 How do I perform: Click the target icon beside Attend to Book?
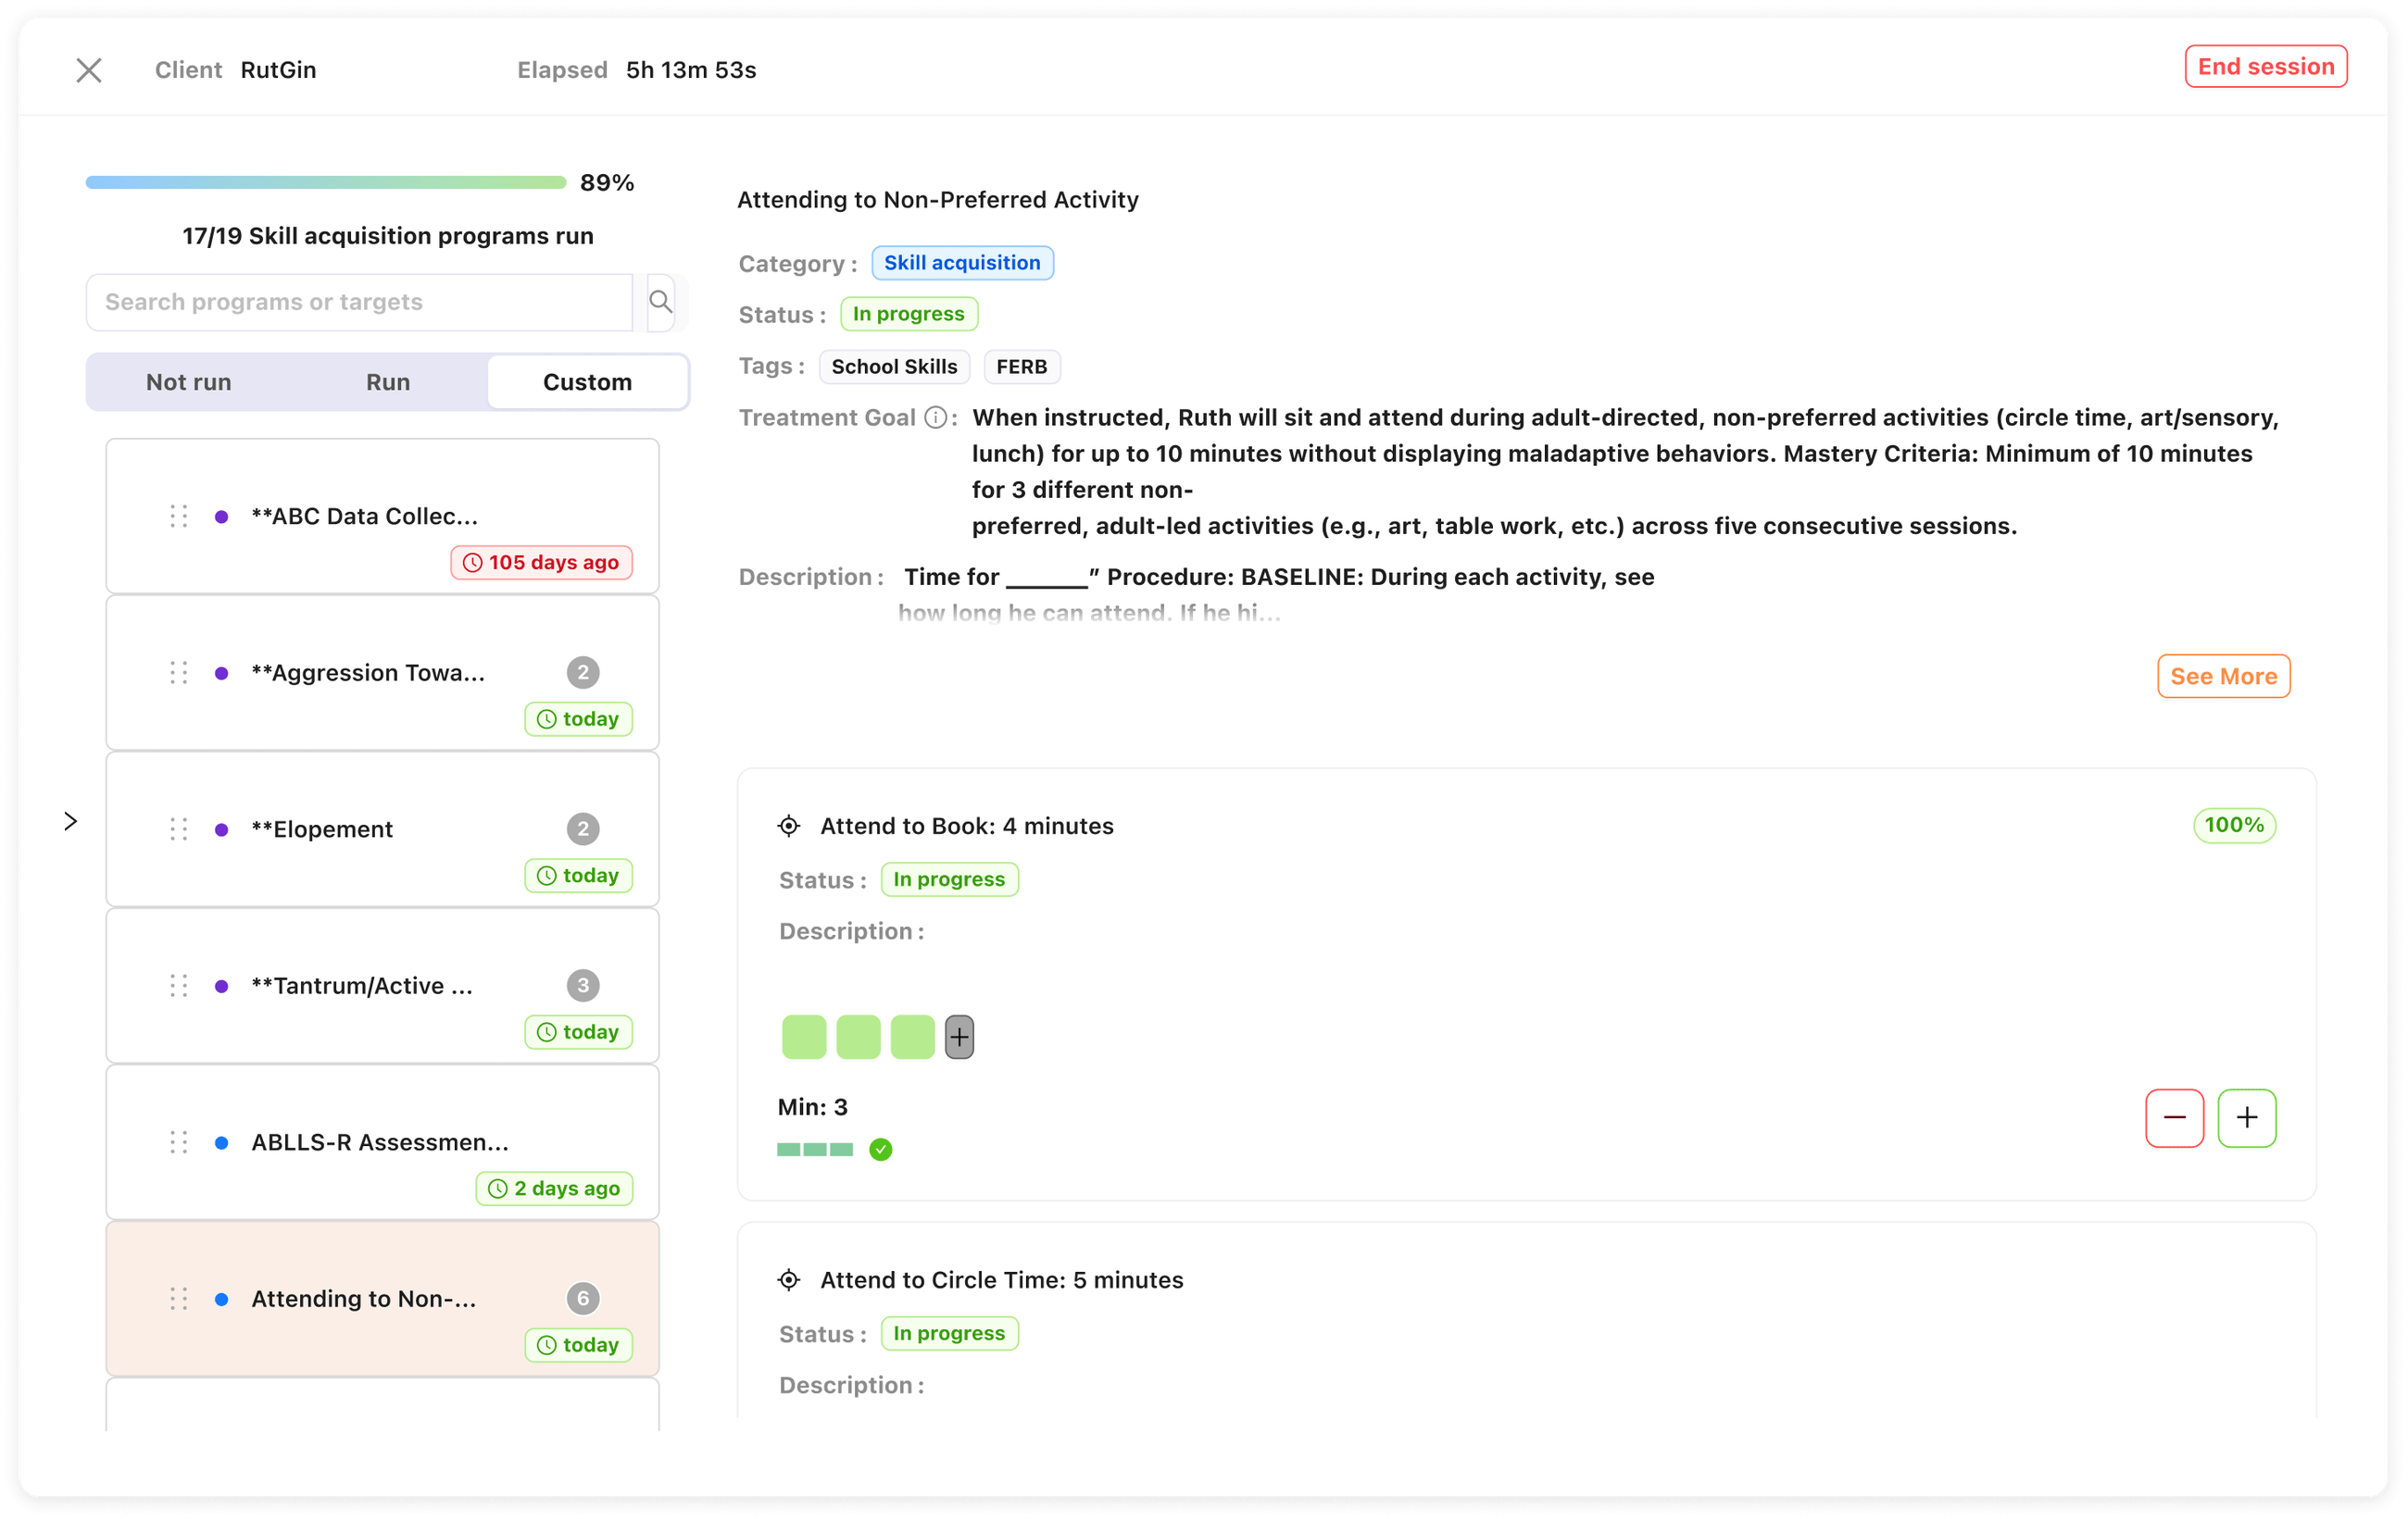tap(789, 826)
